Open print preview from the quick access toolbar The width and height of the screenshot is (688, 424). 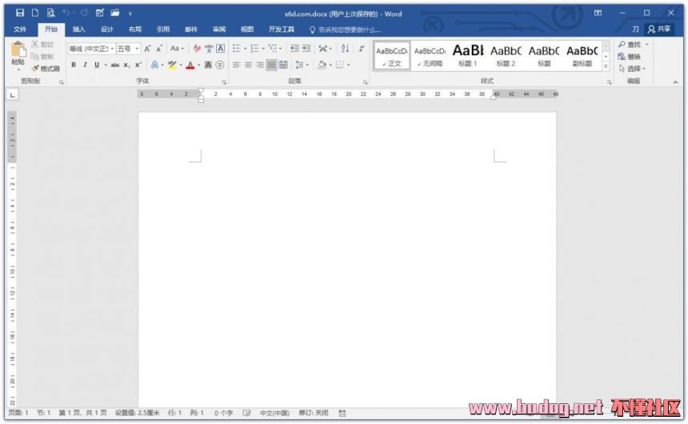(51, 13)
